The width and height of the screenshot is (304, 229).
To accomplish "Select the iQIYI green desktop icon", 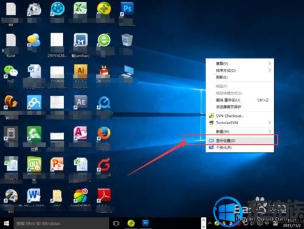I will click(34, 164).
